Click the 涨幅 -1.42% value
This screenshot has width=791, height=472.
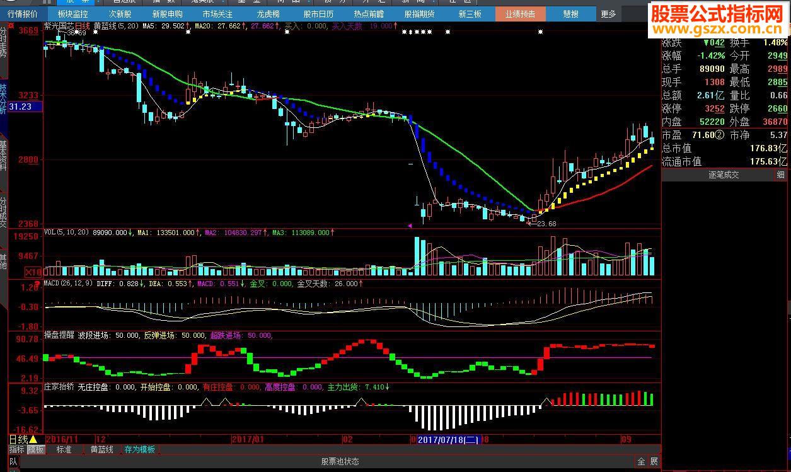pos(712,55)
